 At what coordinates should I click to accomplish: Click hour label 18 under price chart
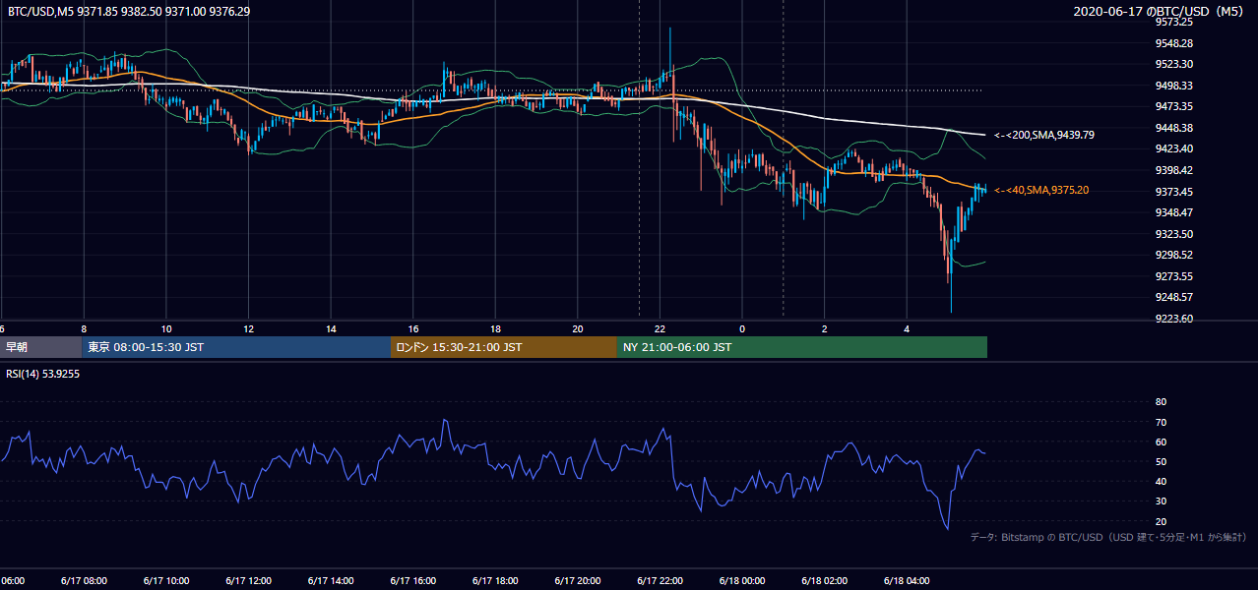(x=495, y=329)
